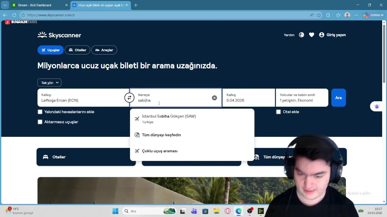Open browser extensions icon
This screenshot has width=387, height=217.
328,15
